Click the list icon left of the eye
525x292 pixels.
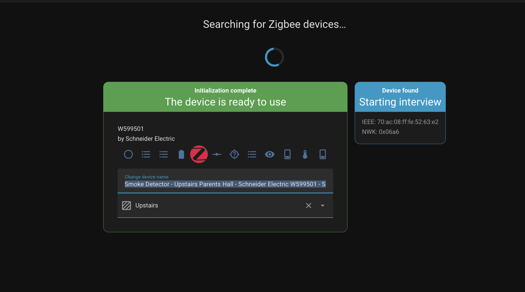click(252, 154)
